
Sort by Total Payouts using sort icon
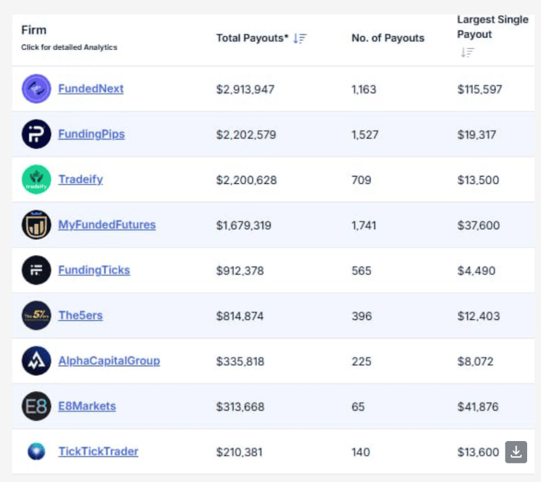[x=300, y=39]
